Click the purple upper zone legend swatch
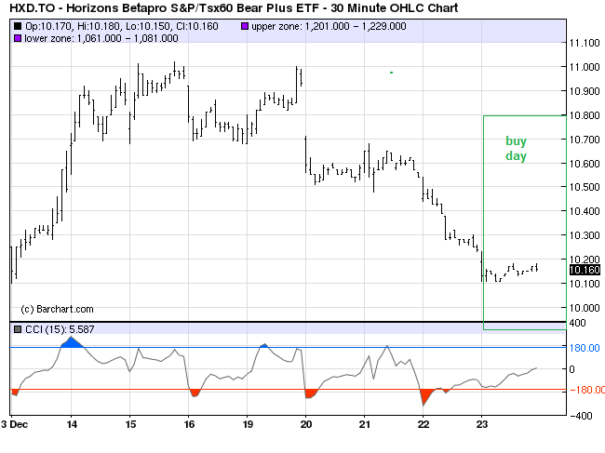Viewport: 605px width, 453px height. pyautogui.click(x=245, y=26)
